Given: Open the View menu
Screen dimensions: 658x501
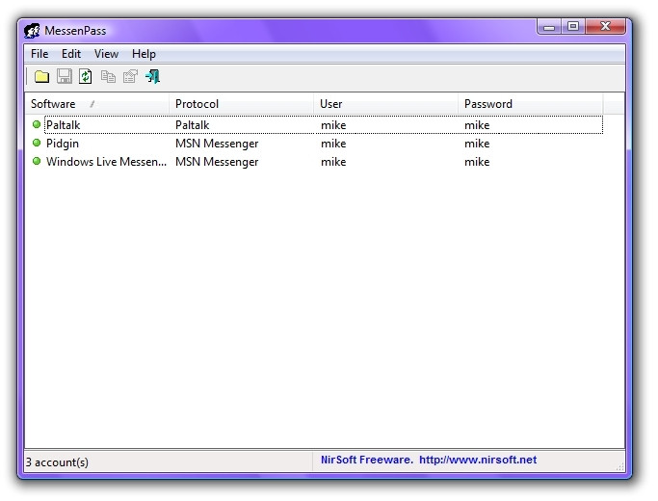Looking at the screenshot, I should point(106,54).
